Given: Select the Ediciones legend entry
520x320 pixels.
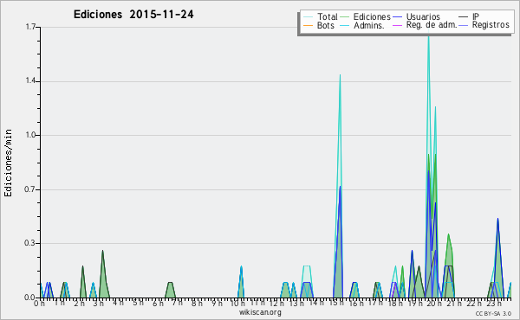Looking at the screenshot, I should point(372,17).
